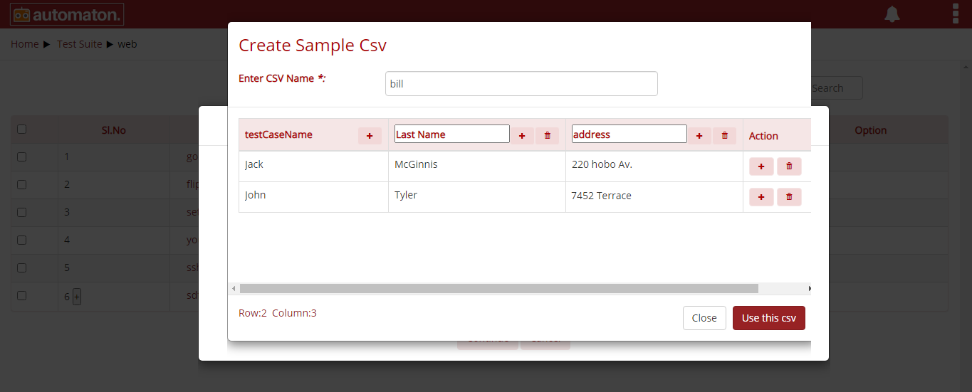
Task: Click the plus icon beside row 6
Action: point(77,297)
